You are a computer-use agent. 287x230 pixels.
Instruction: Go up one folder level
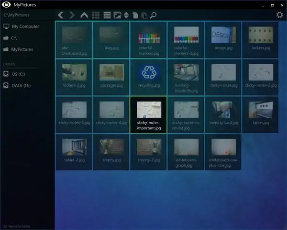pyautogui.click(x=84, y=15)
